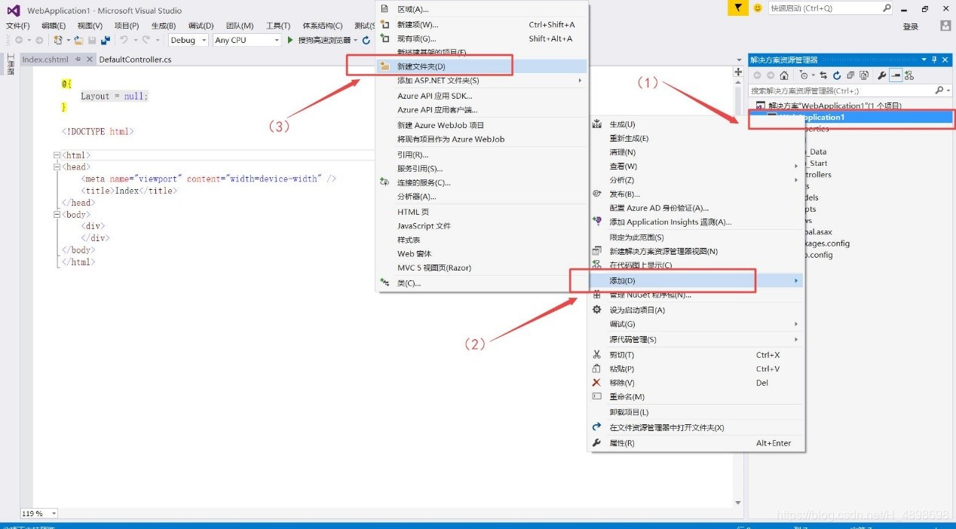This screenshot has width=956, height=529.
Task: Open the 项目(P) menu
Action: pos(126,26)
